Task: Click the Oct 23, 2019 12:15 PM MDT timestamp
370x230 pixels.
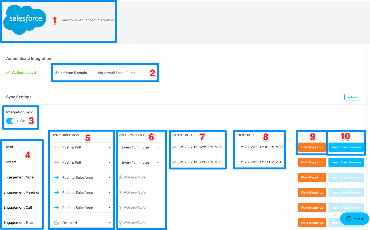Action: (x=200, y=147)
